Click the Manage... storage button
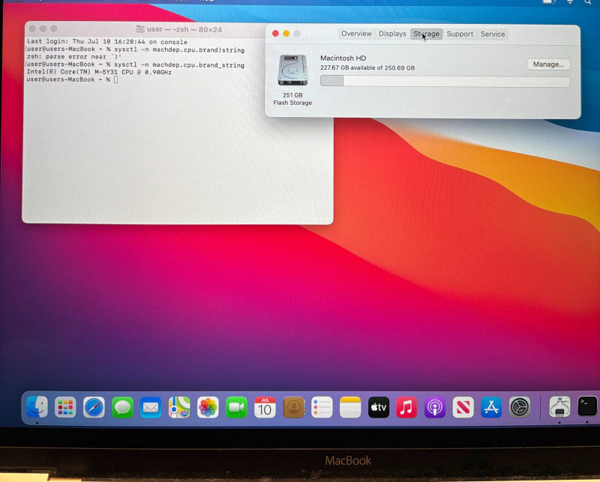 pyautogui.click(x=549, y=64)
